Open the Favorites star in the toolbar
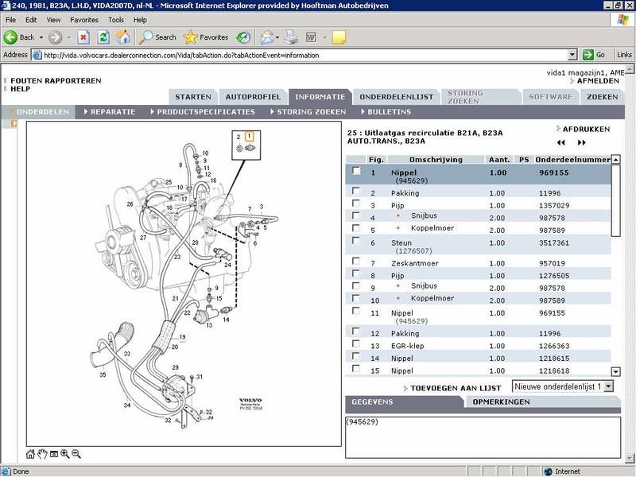Viewport: 636px width, 477px height. click(x=206, y=37)
